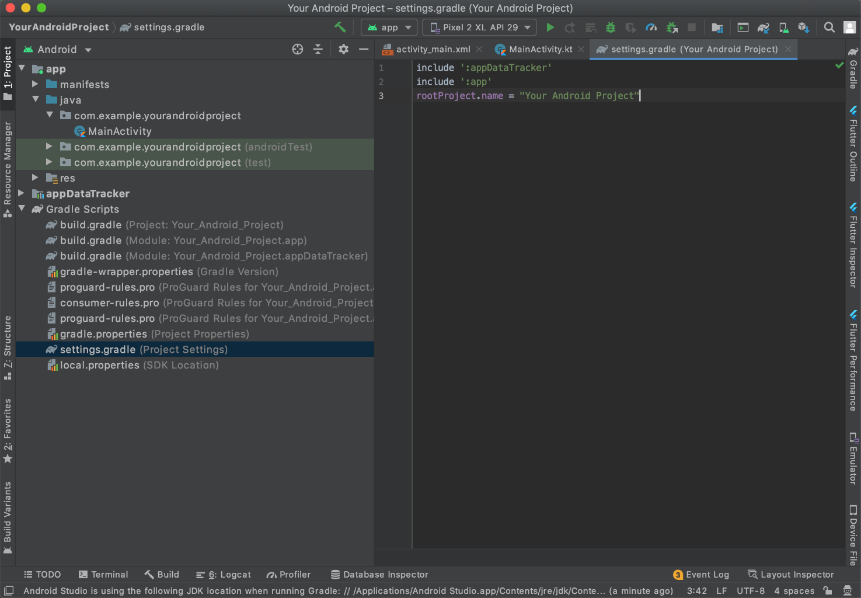This screenshot has width=861, height=598.
Task: Click the LF line separator status entry
Action: [721, 590]
